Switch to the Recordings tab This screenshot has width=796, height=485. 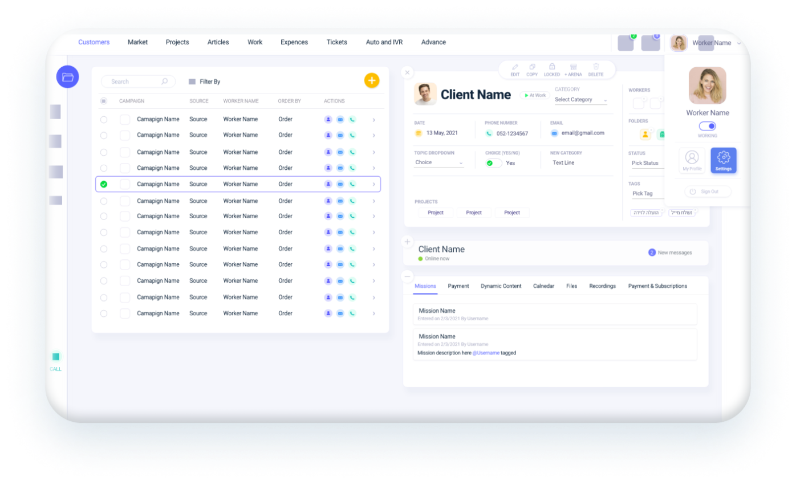pos(602,286)
